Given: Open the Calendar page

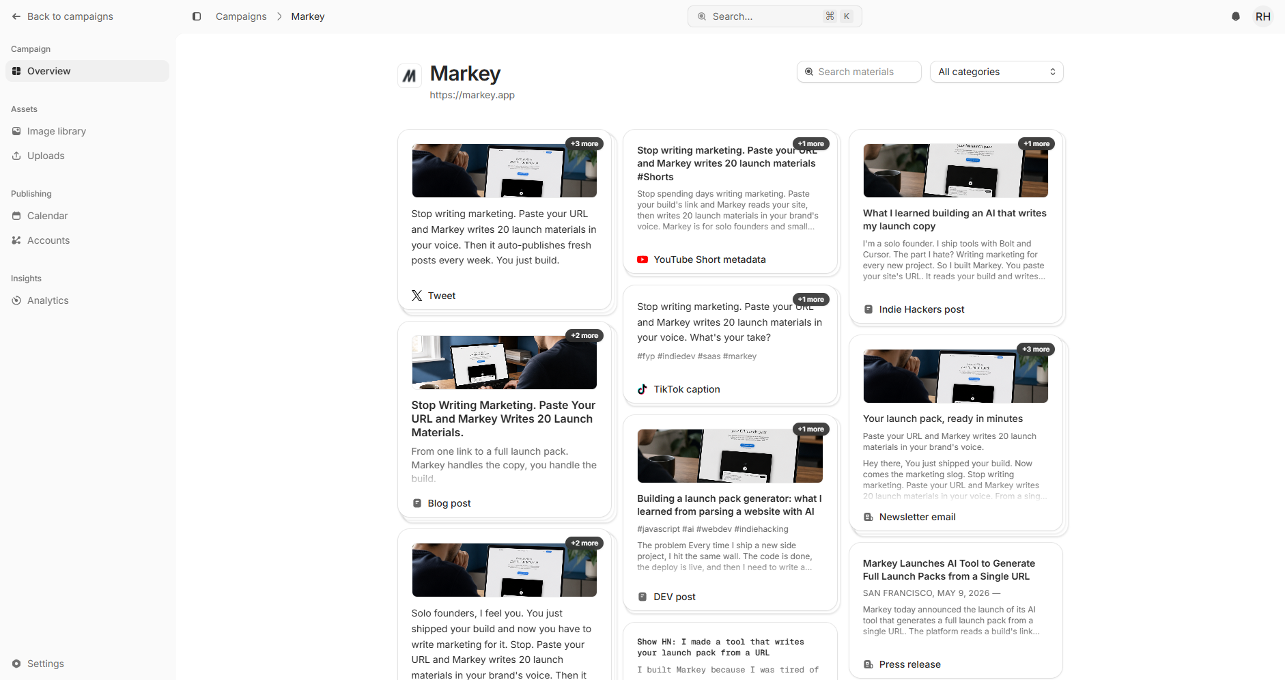Looking at the screenshot, I should coord(87,216).
